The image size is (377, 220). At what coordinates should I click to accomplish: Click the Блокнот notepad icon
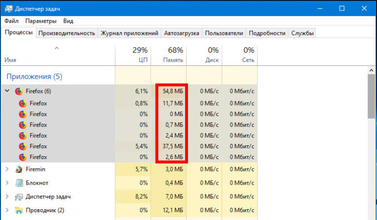coord(19,183)
